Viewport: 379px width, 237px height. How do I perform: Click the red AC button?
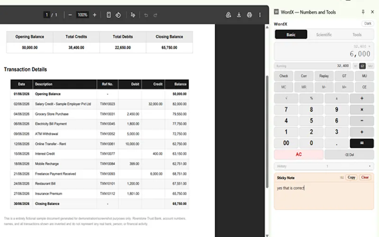(299, 155)
